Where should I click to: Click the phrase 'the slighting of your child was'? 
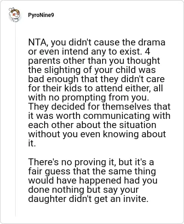click(x=92, y=70)
